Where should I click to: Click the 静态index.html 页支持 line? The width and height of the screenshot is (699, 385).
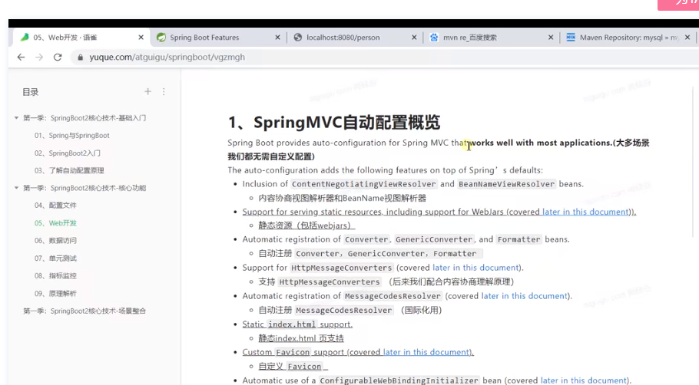301,338
